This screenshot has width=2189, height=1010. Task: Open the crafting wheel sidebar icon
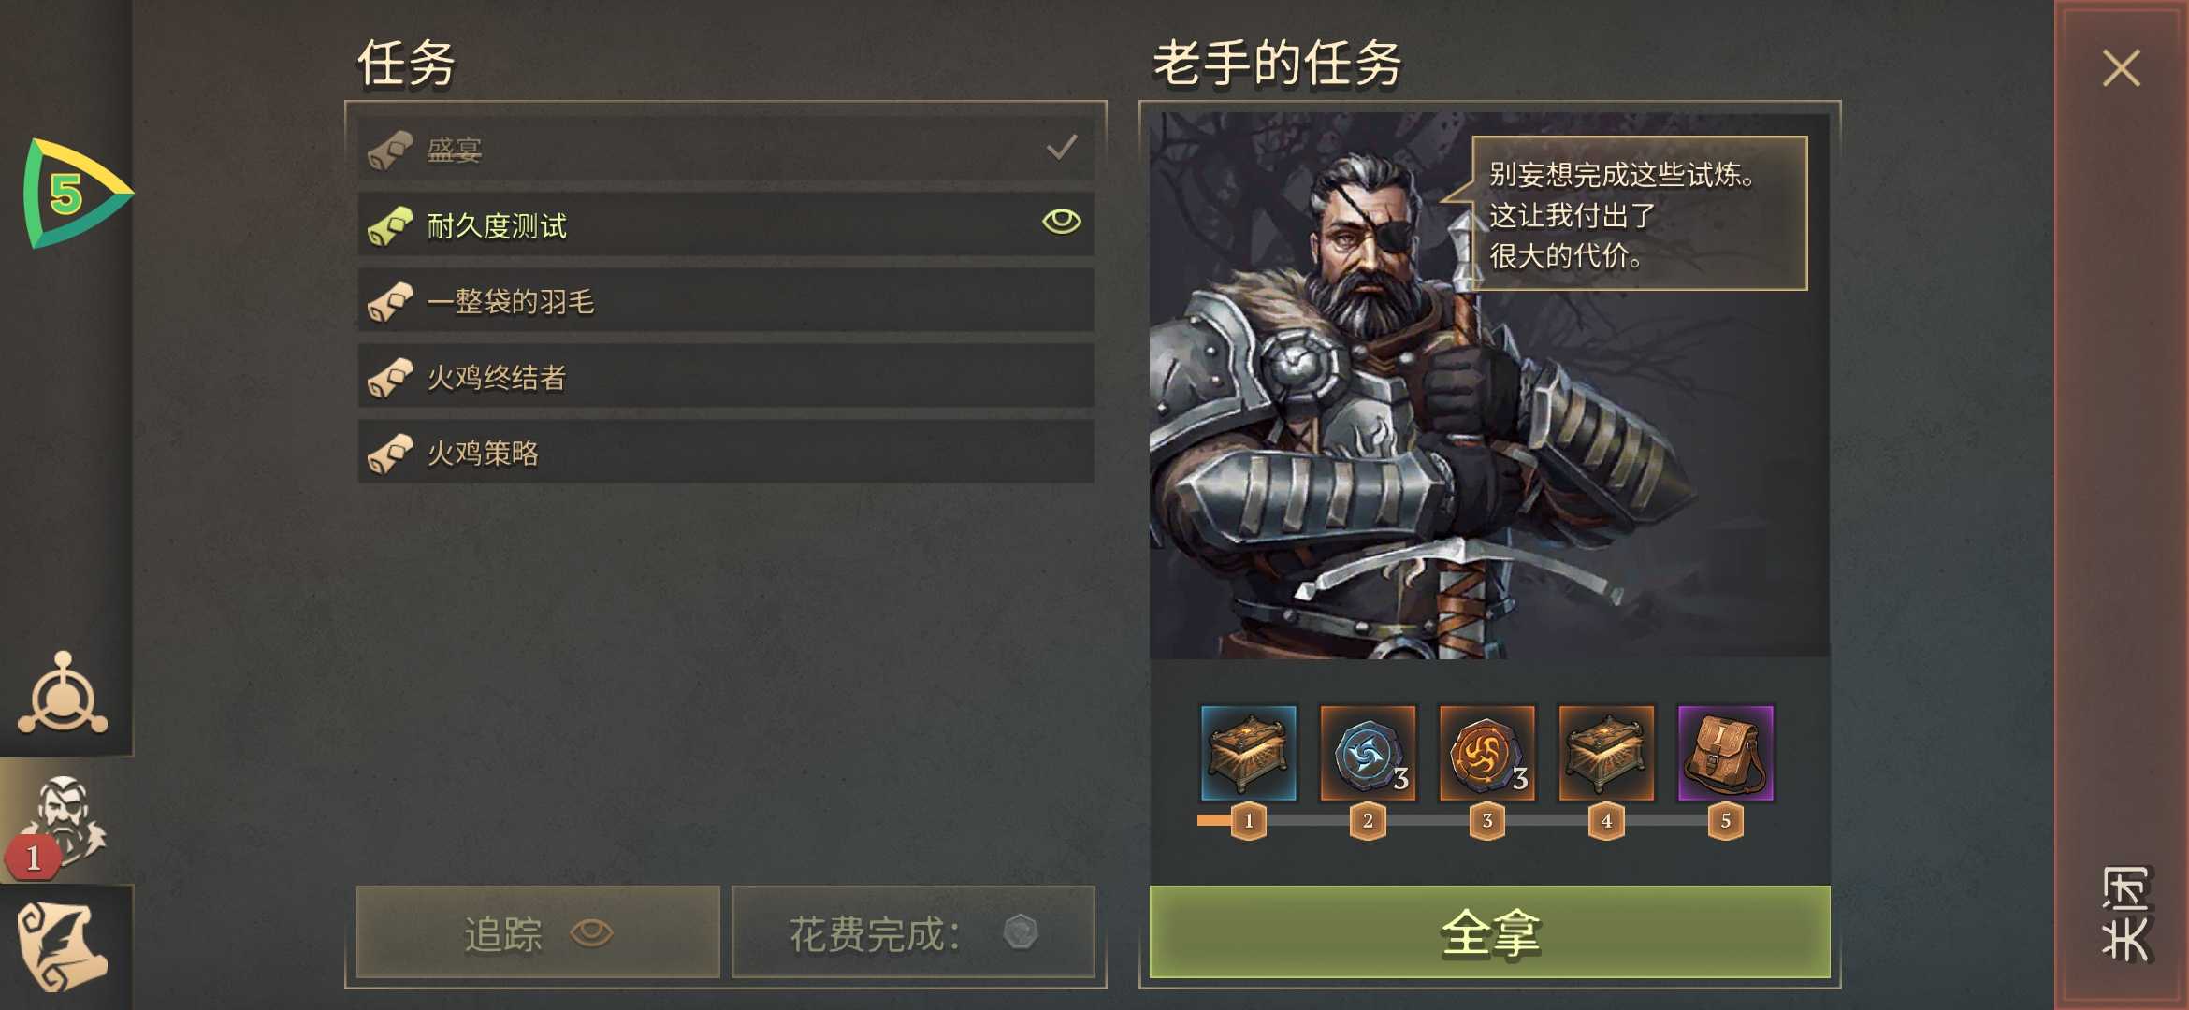(64, 694)
